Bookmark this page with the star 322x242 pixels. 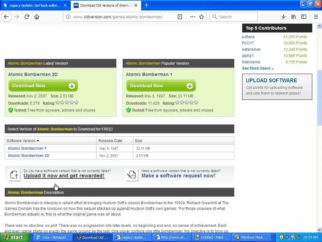[x=202, y=17]
